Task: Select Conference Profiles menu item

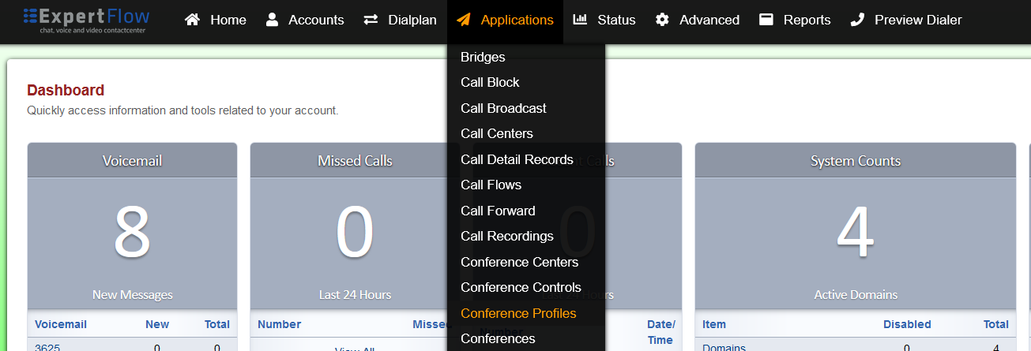Action: coord(518,313)
